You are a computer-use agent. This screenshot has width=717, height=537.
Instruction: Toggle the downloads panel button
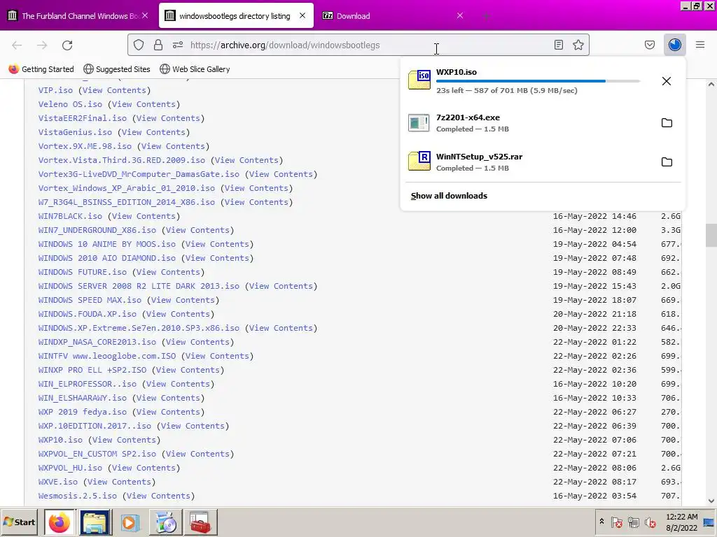674,45
